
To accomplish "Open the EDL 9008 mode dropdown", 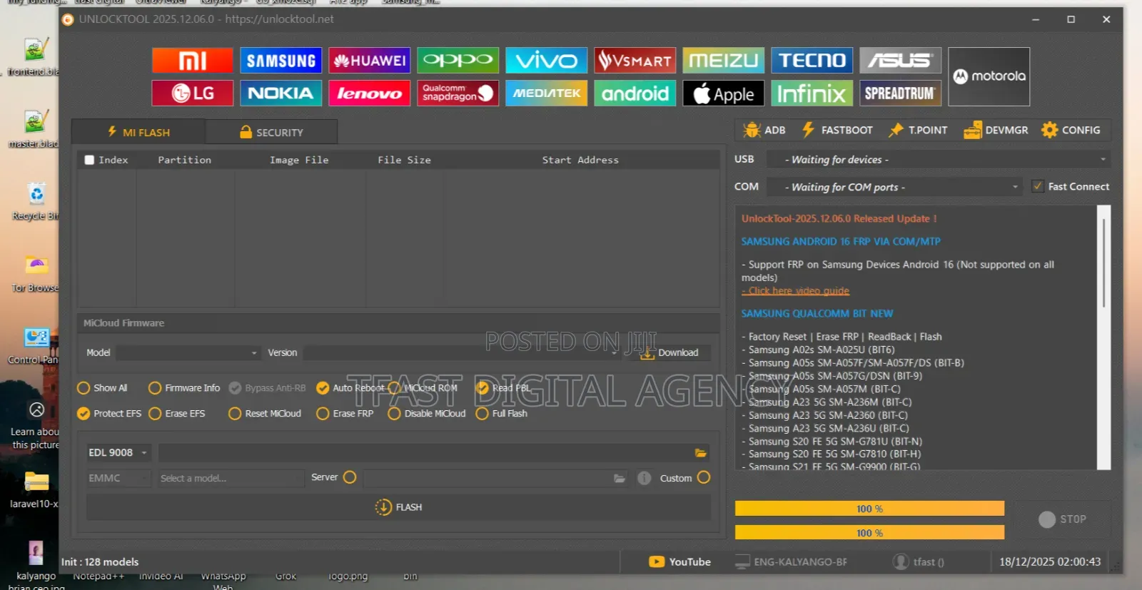I will 118,452.
